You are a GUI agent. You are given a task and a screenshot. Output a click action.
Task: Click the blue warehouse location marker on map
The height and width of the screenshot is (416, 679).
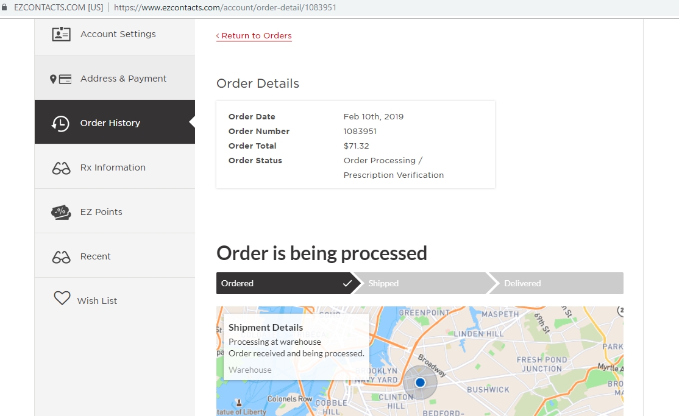click(420, 383)
